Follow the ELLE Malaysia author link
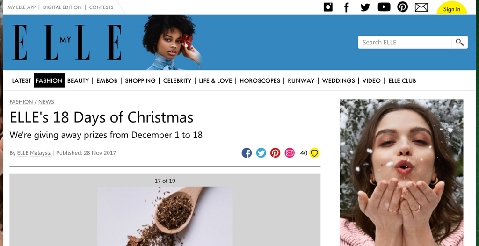The width and height of the screenshot is (479, 246). [x=34, y=153]
